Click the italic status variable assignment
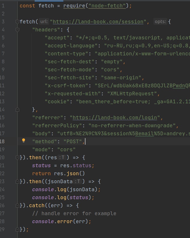Image resolution: width=190 pixels, height=238 pixels. pyautogui.click(x=41, y=166)
